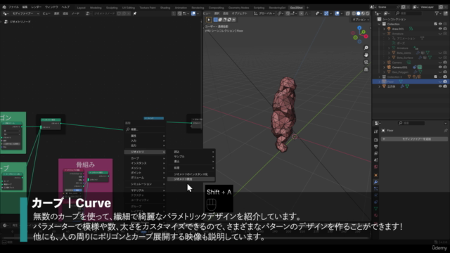Expand Collection 2 in the outliner
The image size is (450, 253).
(380, 77)
